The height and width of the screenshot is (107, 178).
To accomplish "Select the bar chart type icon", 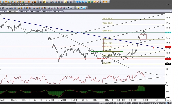I will coord(41,2).
